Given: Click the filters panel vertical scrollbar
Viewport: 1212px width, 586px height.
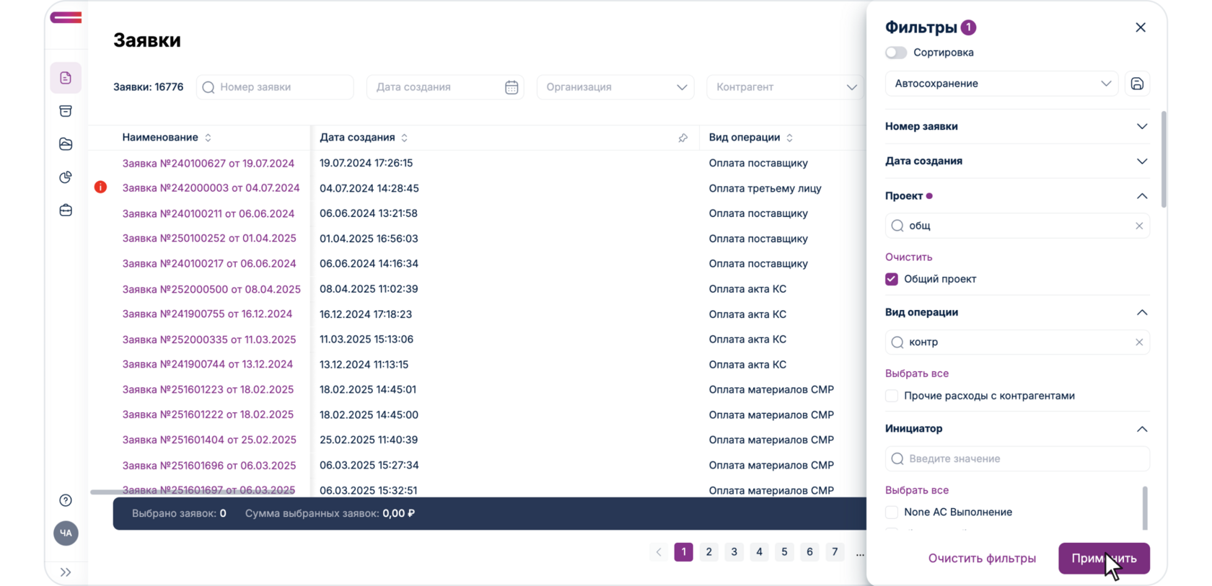Looking at the screenshot, I should click(1164, 159).
